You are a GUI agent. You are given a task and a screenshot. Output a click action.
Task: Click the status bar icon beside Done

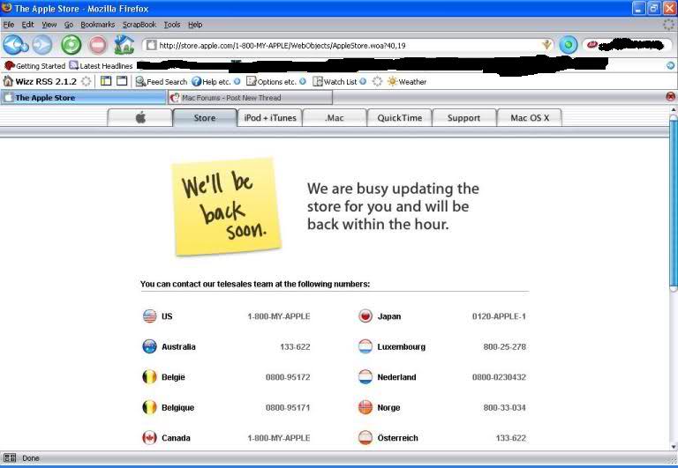coord(10,458)
